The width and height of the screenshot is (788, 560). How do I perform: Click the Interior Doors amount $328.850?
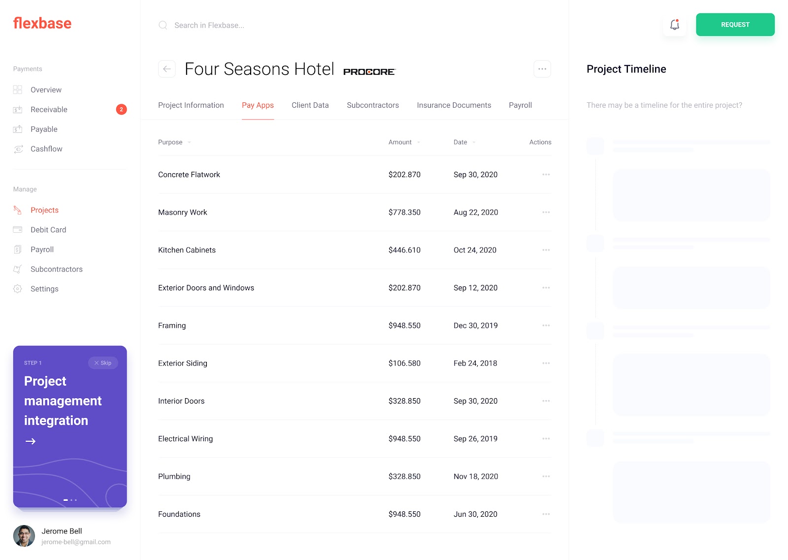[404, 401]
